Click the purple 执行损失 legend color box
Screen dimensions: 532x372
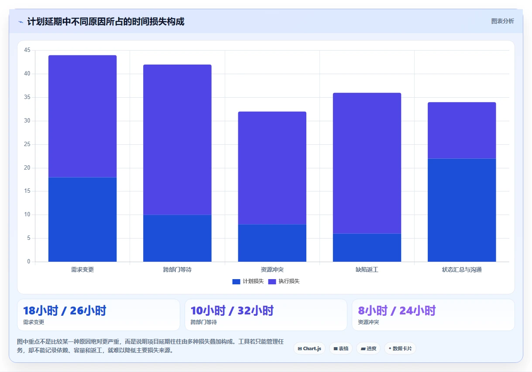click(272, 282)
